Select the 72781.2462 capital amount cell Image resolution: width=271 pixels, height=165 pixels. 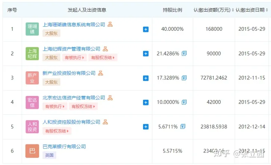(x=214, y=78)
